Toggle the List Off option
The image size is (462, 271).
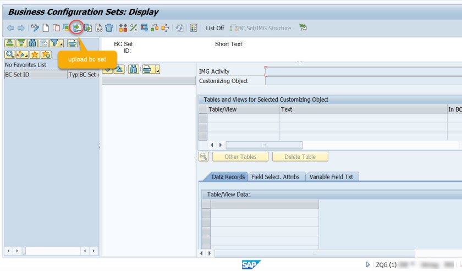(215, 28)
